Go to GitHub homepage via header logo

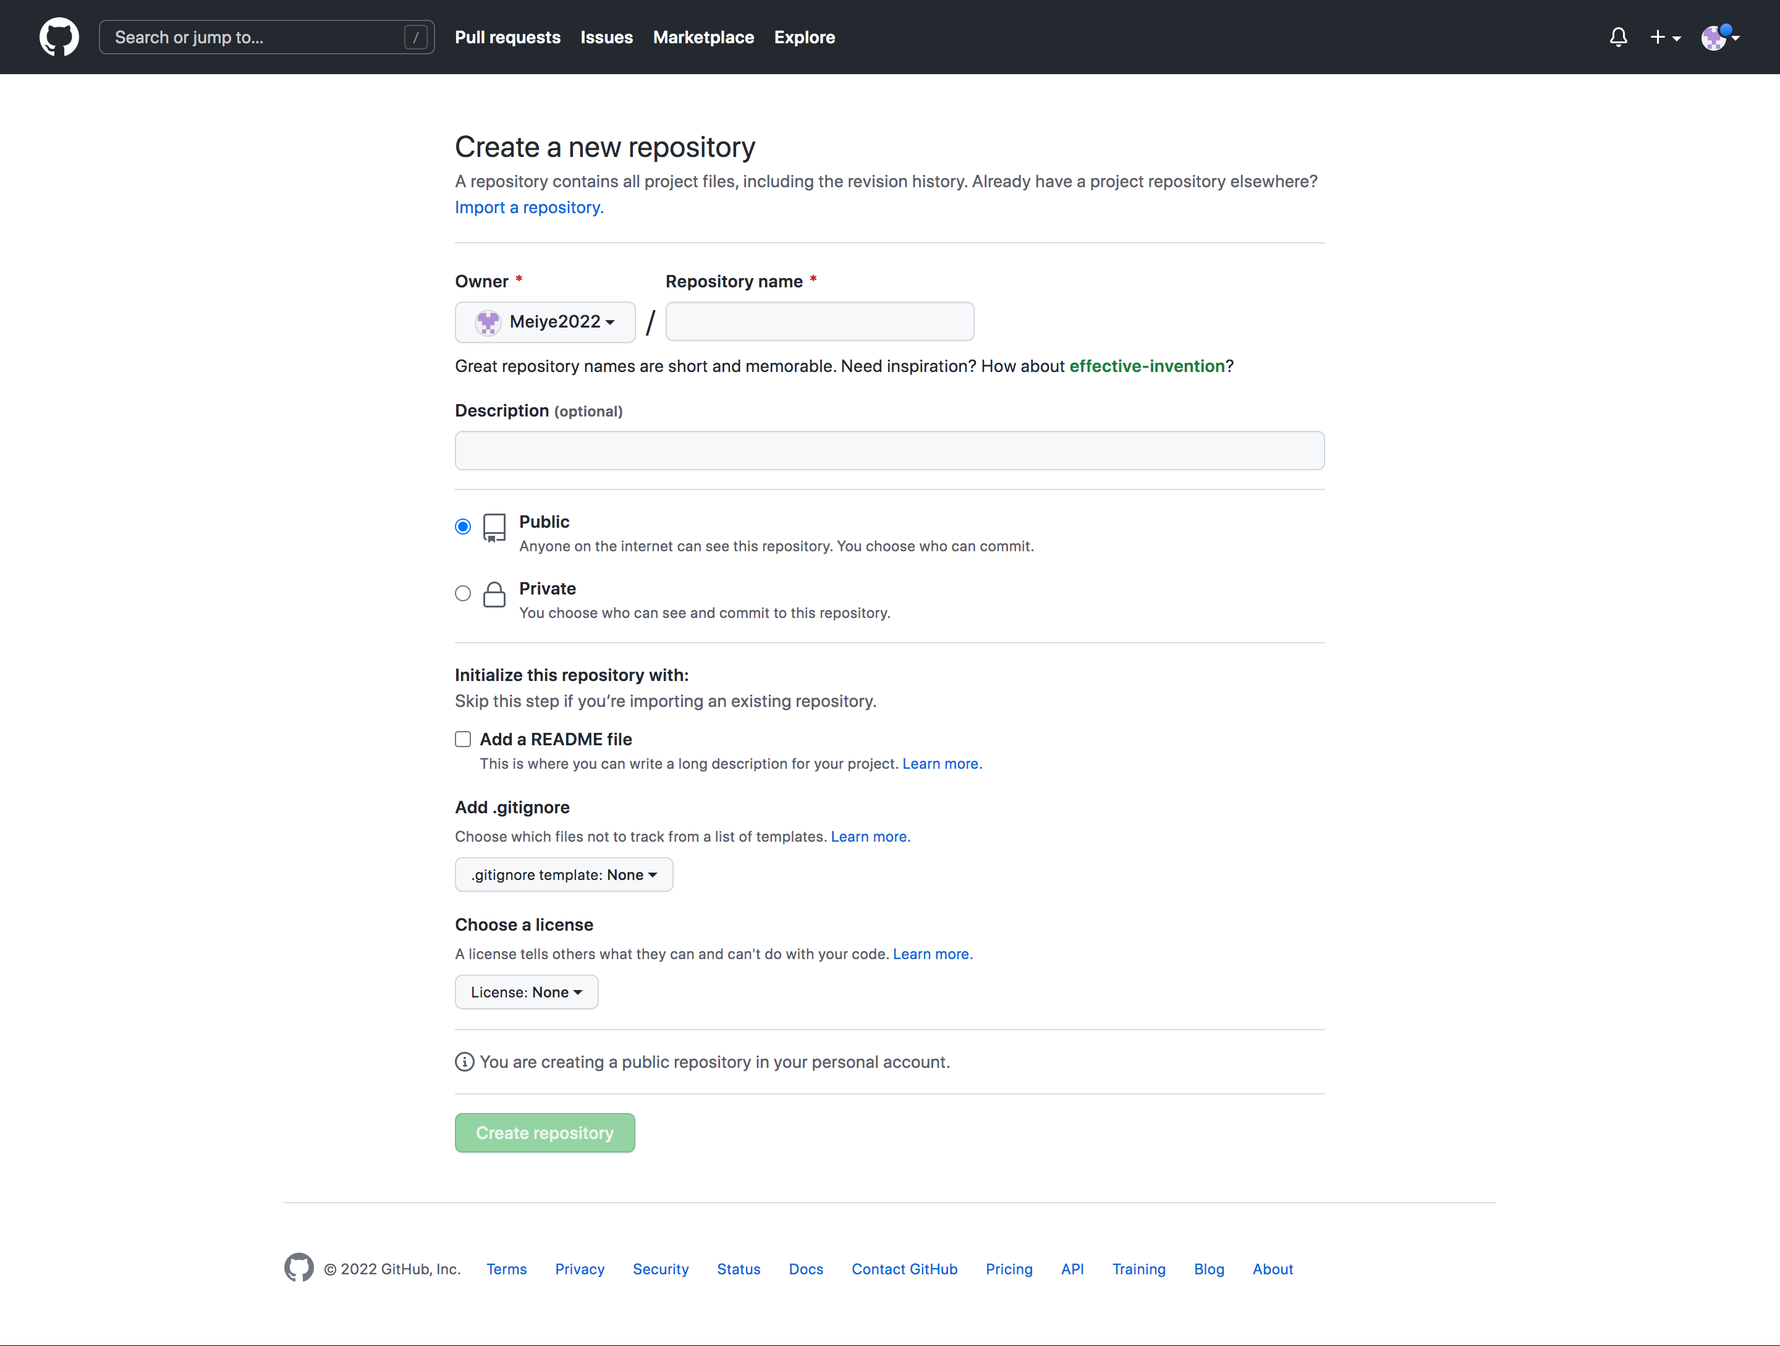(59, 37)
